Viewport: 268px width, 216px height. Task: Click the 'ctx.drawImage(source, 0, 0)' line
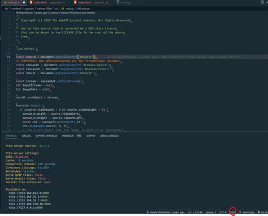pyautogui.click(x=45, y=126)
